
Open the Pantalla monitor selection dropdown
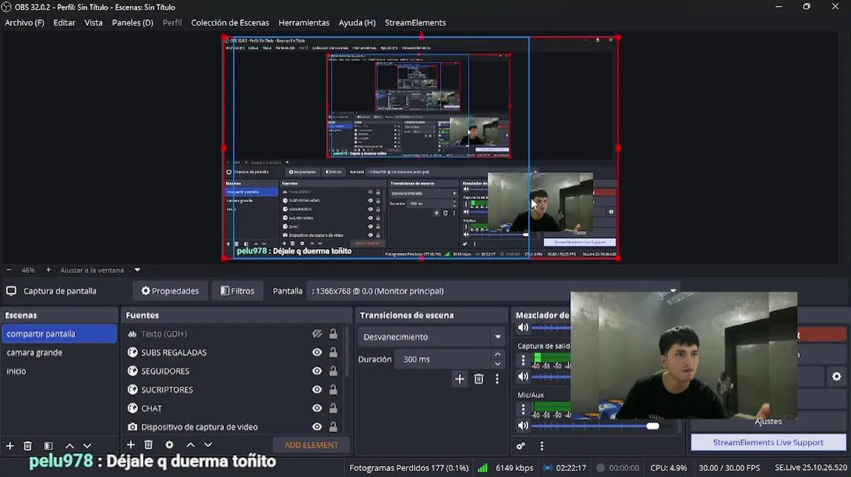pyautogui.click(x=493, y=291)
